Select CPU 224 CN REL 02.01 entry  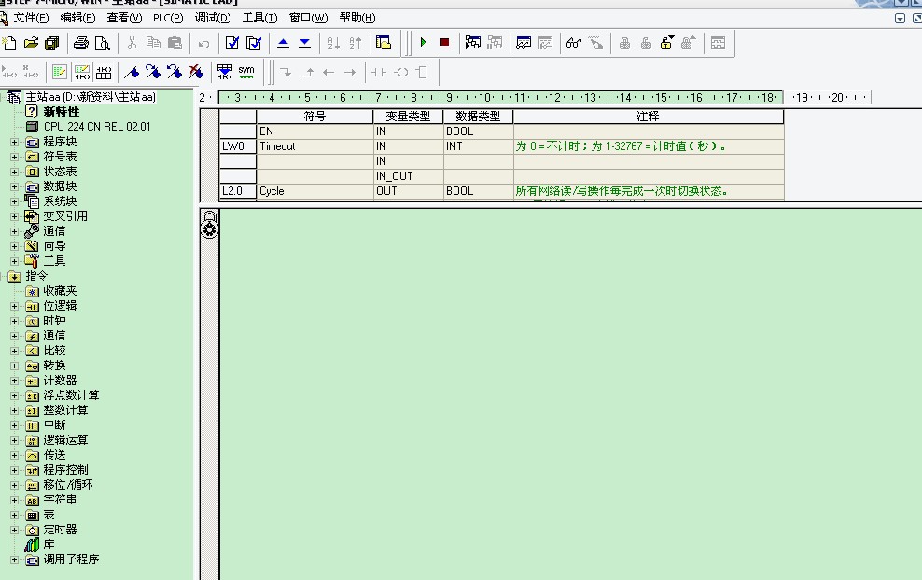point(96,127)
